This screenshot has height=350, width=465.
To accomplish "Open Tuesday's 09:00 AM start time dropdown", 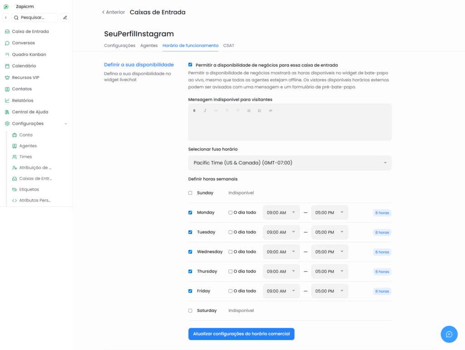I will [281, 232].
